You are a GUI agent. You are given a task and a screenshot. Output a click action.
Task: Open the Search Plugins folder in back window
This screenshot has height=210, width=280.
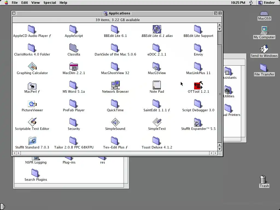click(x=35, y=173)
